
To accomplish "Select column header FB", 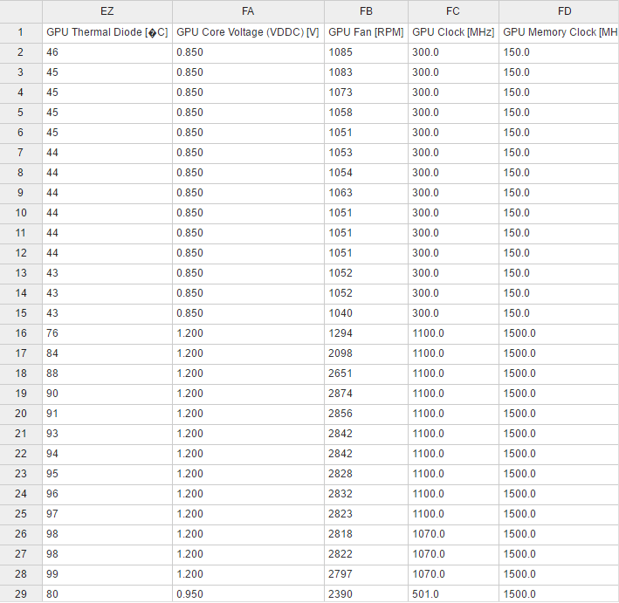I will pos(367,11).
